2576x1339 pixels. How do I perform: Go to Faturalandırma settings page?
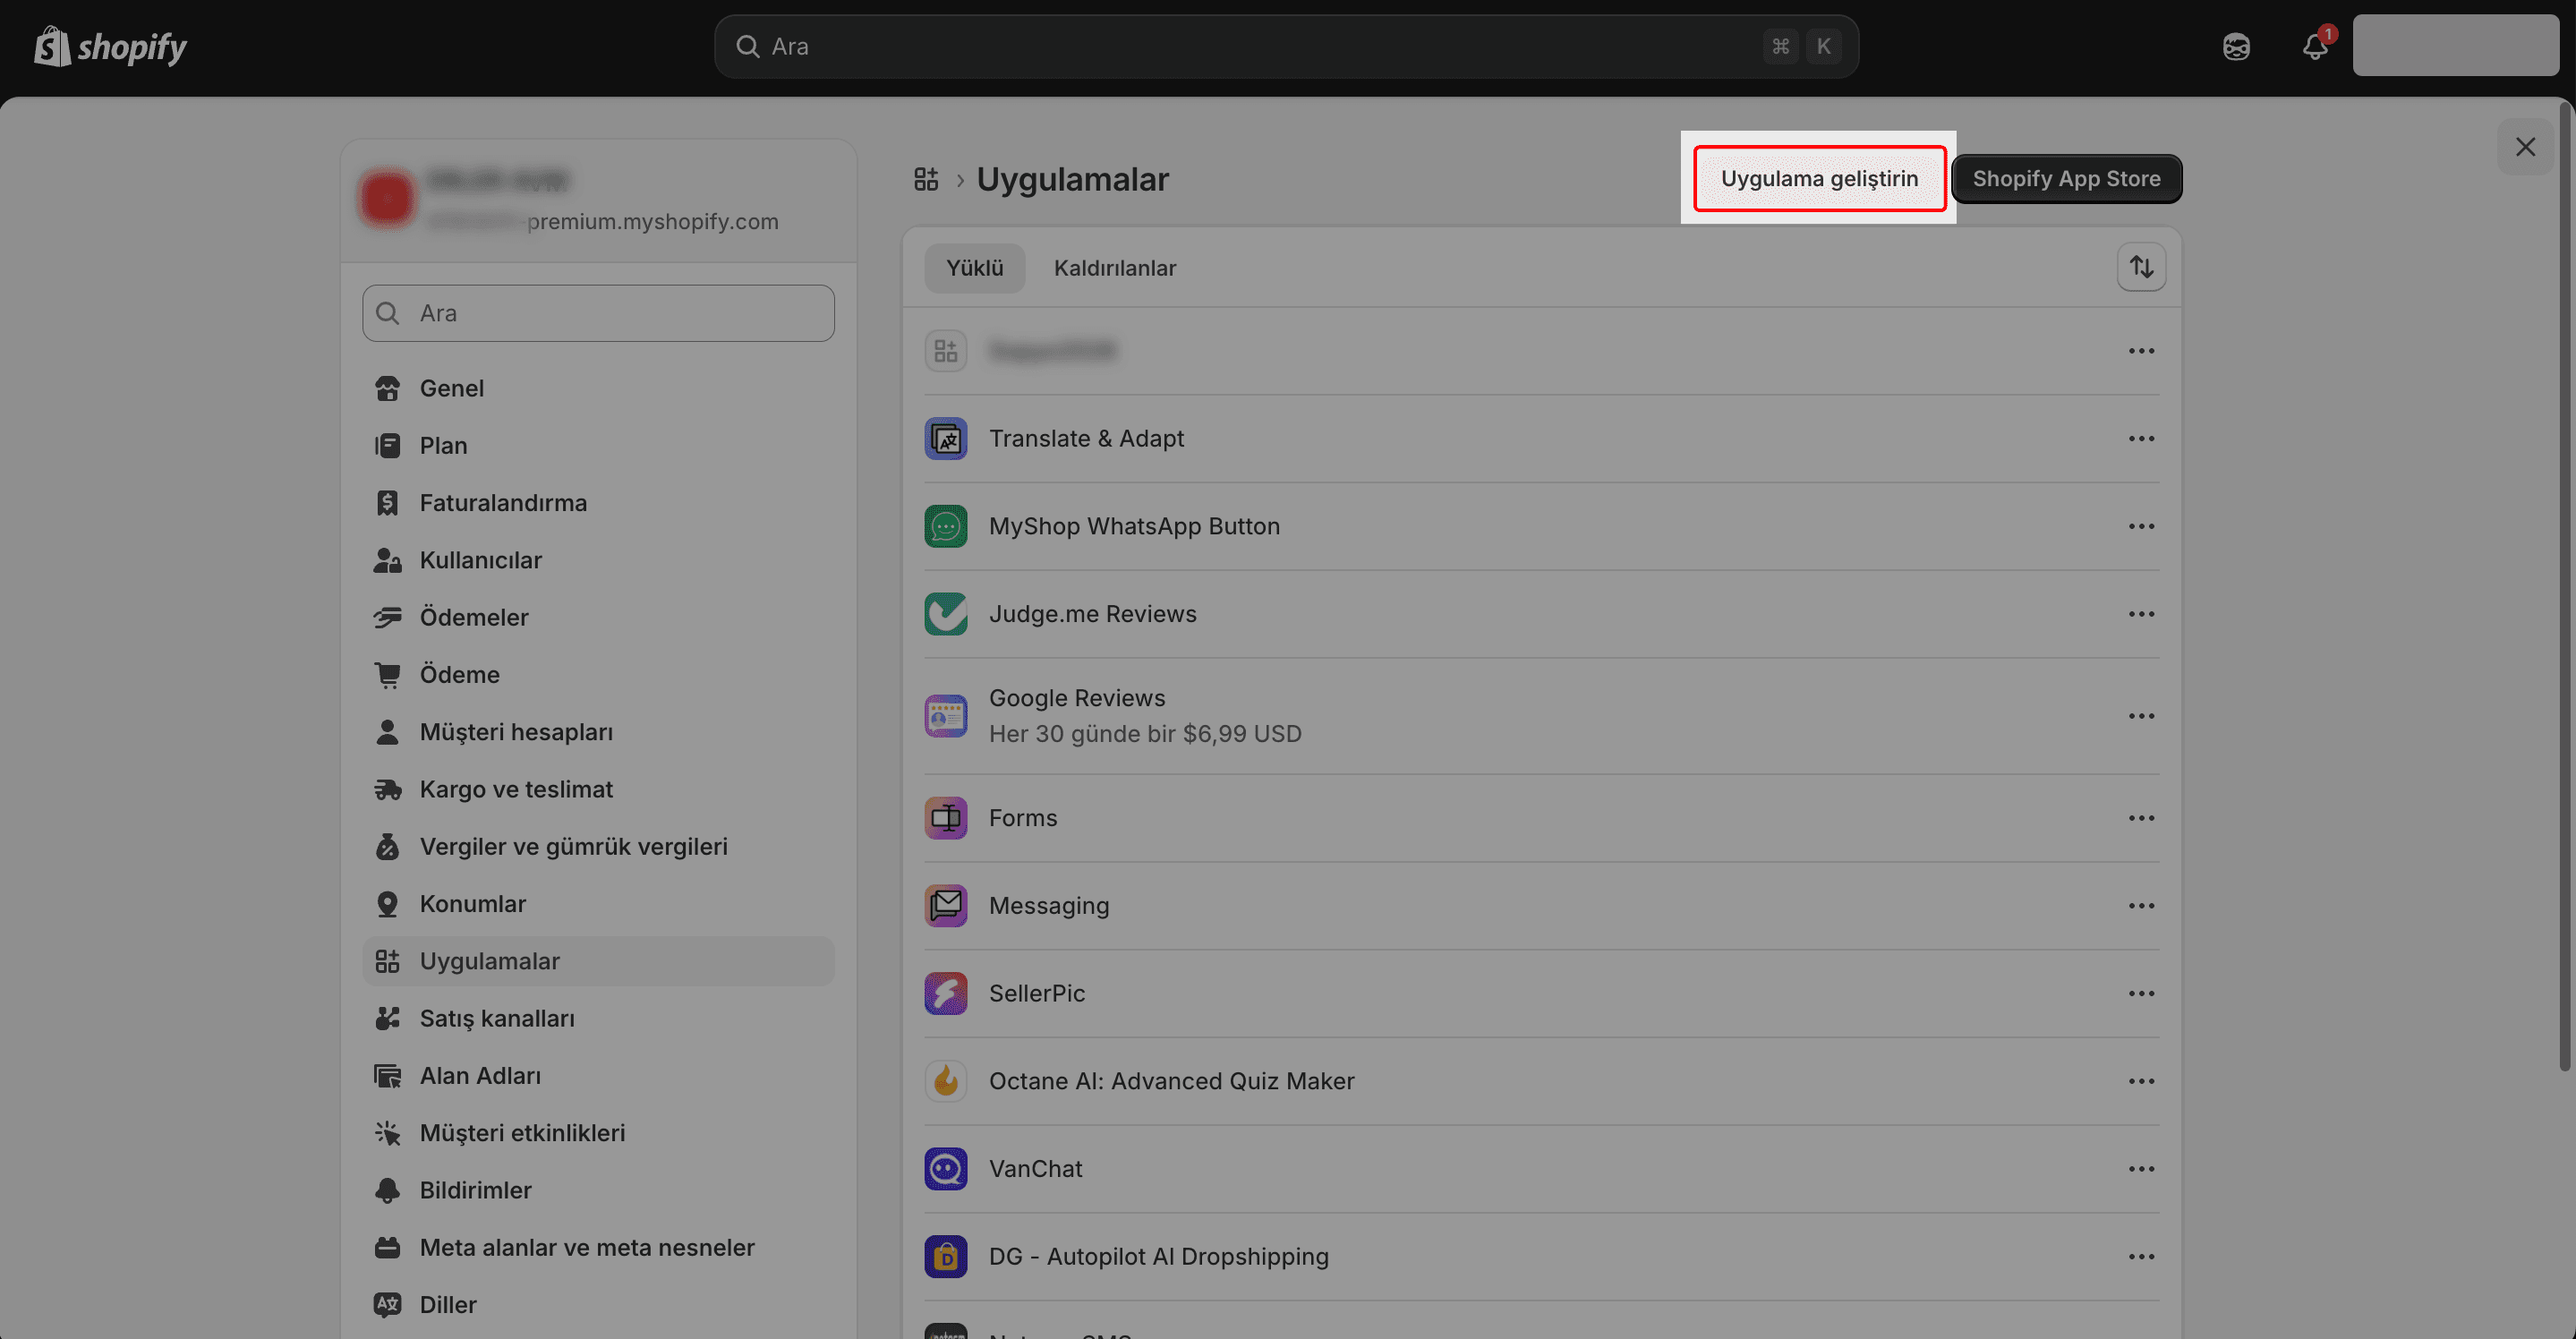tap(502, 503)
